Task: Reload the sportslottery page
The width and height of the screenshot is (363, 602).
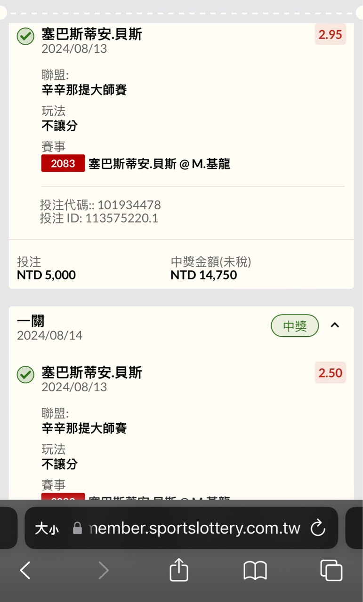Action: [318, 528]
